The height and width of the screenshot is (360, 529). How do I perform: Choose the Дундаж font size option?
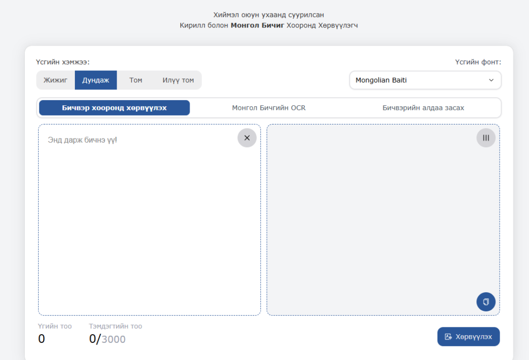tap(96, 80)
